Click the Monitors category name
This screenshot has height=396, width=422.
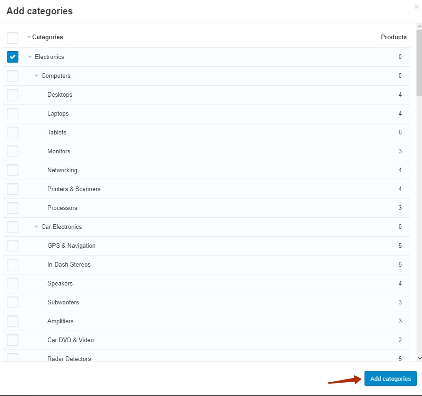(x=59, y=151)
